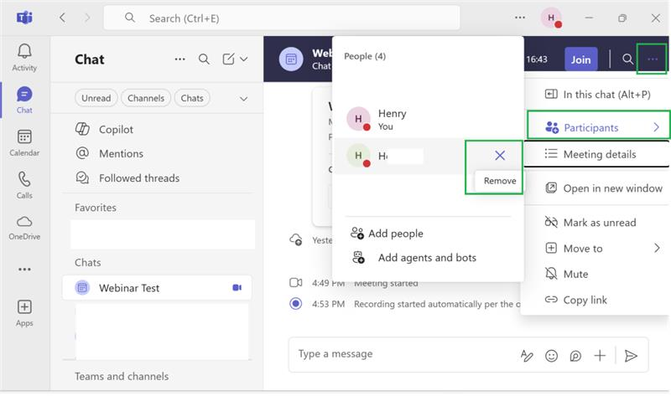Open the message format pen icon
This screenshot has width=671, height=396.
[527, 356]
